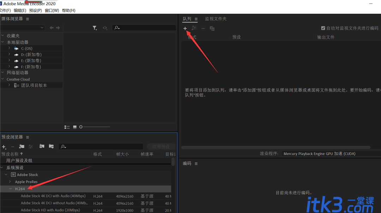This screenshot has width=381, height=213.
Task: Open the Media Browser path dropdown
Action: tap(22, 28)
